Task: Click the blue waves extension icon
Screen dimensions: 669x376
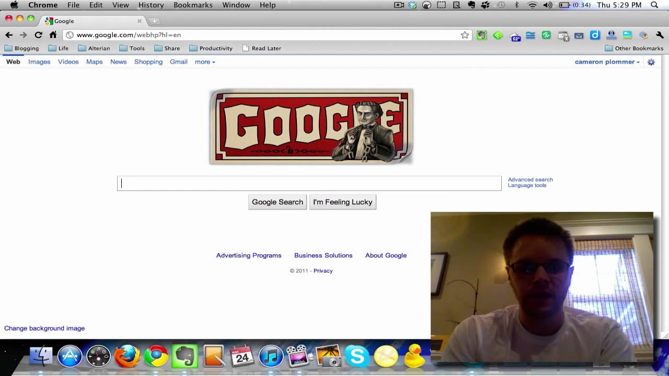Action: pyautogui.click(x=530, y=36)
